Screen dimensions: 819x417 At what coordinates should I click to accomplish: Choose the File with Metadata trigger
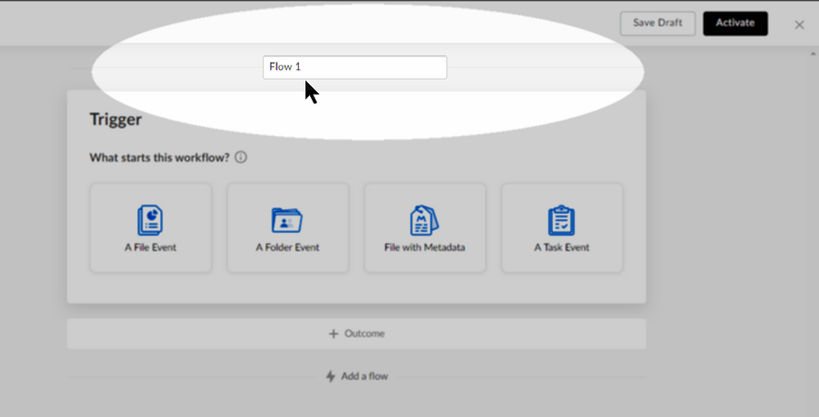click(424, 228)
